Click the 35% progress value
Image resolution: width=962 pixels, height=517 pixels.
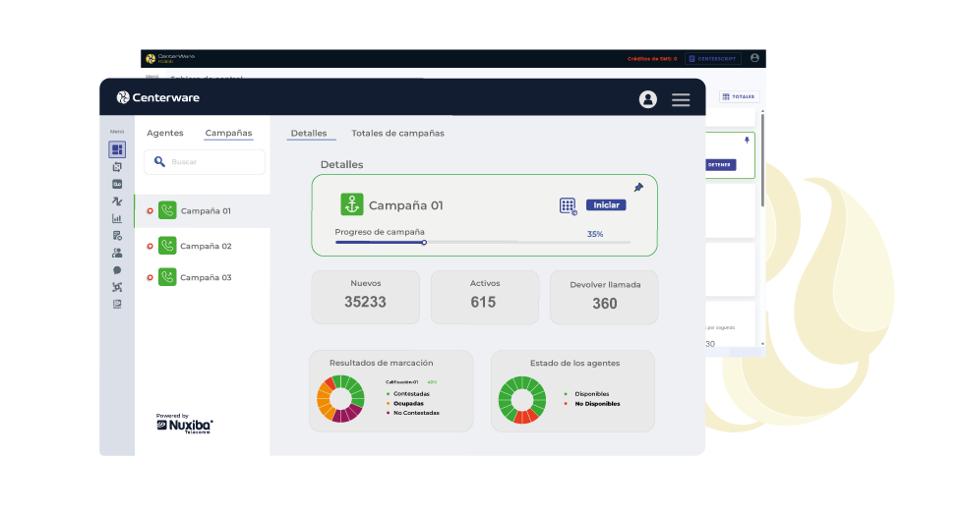[x=595, y=234]
